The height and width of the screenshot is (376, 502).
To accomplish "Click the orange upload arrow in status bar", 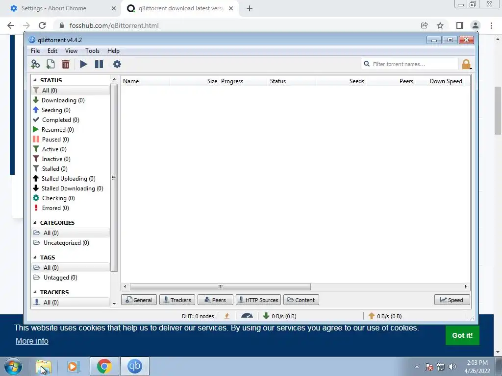I will [x=372, y=316].
